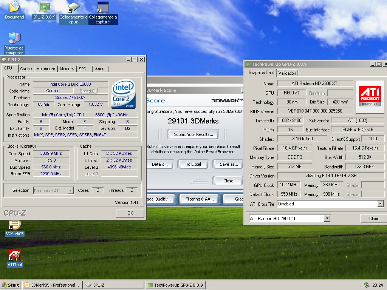Click the "PCI-E x16 @ x16" bus interface value
The width and height of the screenshot is (387, 290).
358,130
